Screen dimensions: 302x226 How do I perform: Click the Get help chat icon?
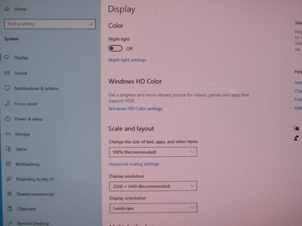296,128
